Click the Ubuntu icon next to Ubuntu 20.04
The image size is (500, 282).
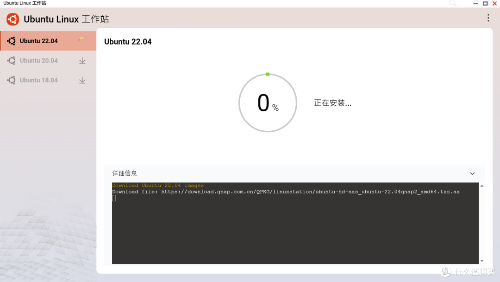click(11, 60)
